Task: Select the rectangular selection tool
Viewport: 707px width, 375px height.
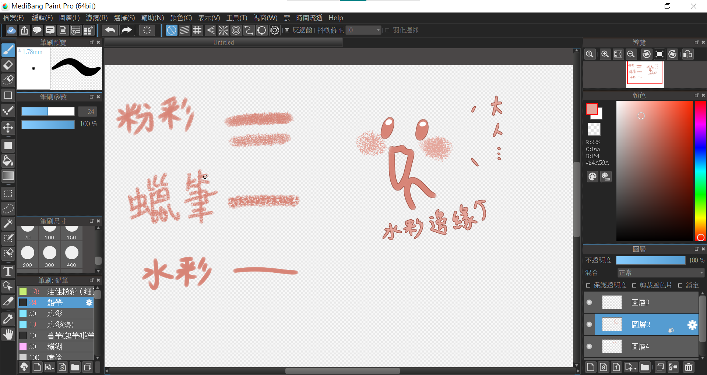Action: (x=8, y=193)
